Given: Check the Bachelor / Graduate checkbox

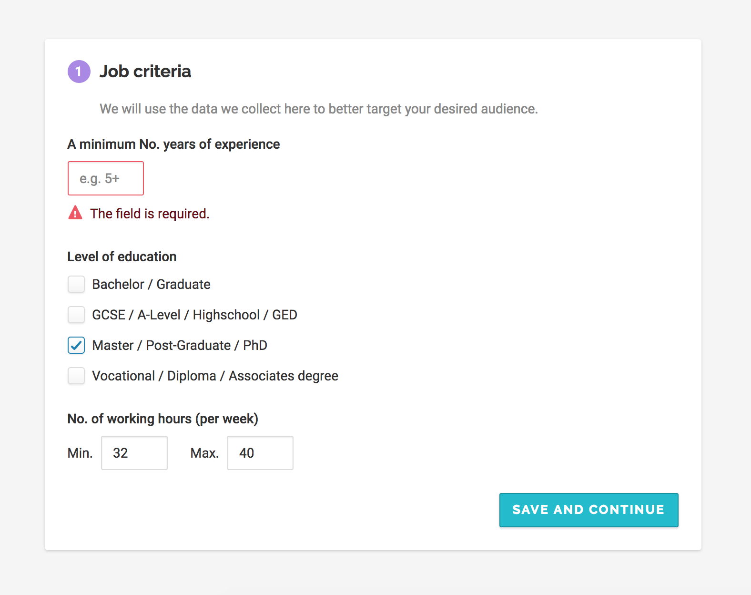Looking at the screenshot, I should 76,284.
